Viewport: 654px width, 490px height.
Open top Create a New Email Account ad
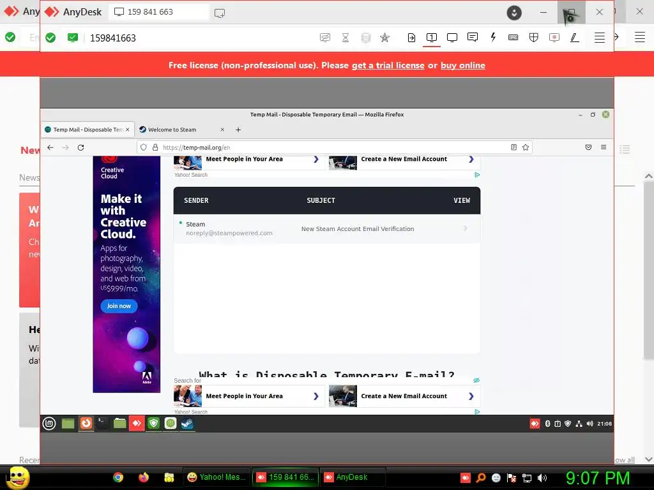click(404, 161)
